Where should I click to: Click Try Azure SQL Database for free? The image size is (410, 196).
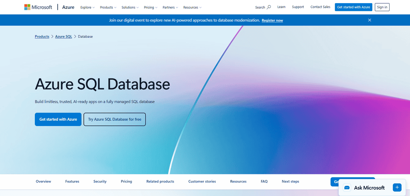pyautogui.click(x=115, y=120)
